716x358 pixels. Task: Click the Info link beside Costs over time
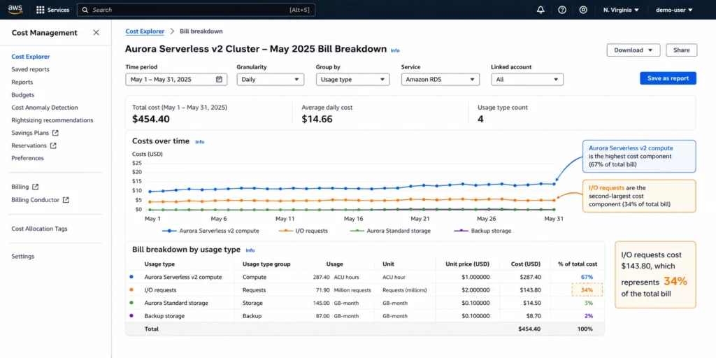199,142
